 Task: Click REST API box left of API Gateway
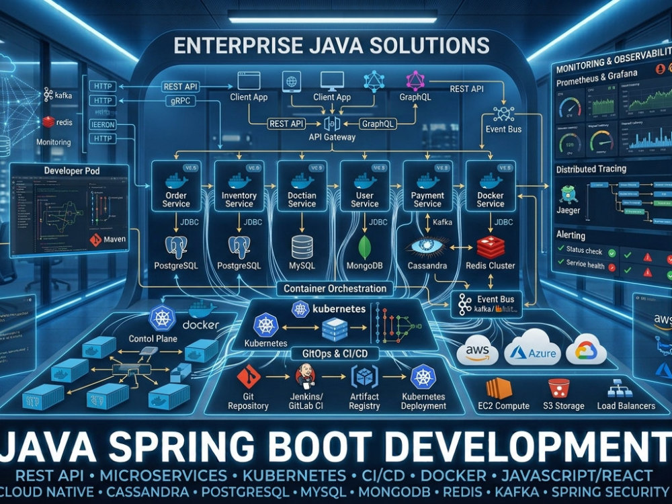[x=286, y=124]
